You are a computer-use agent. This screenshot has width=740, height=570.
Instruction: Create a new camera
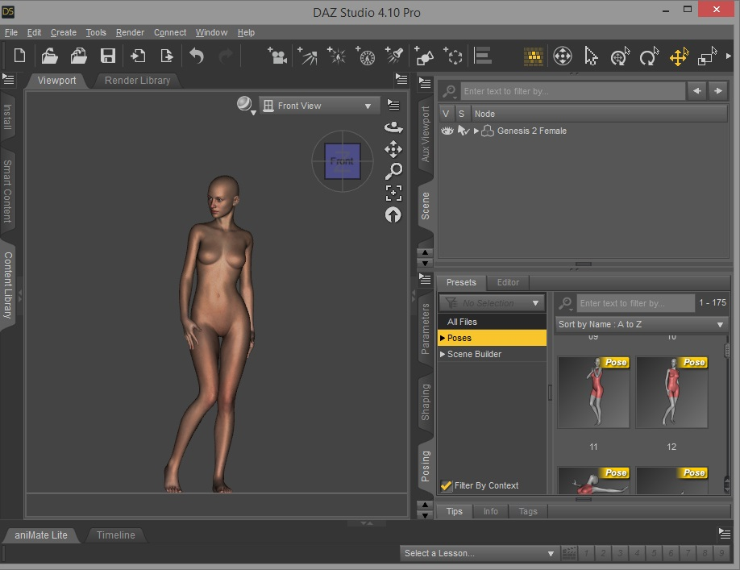277,56
